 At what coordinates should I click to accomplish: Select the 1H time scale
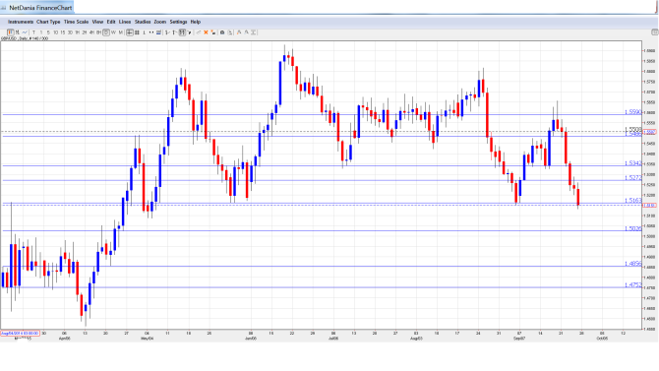pyautogui.click(x=78, y=32)
